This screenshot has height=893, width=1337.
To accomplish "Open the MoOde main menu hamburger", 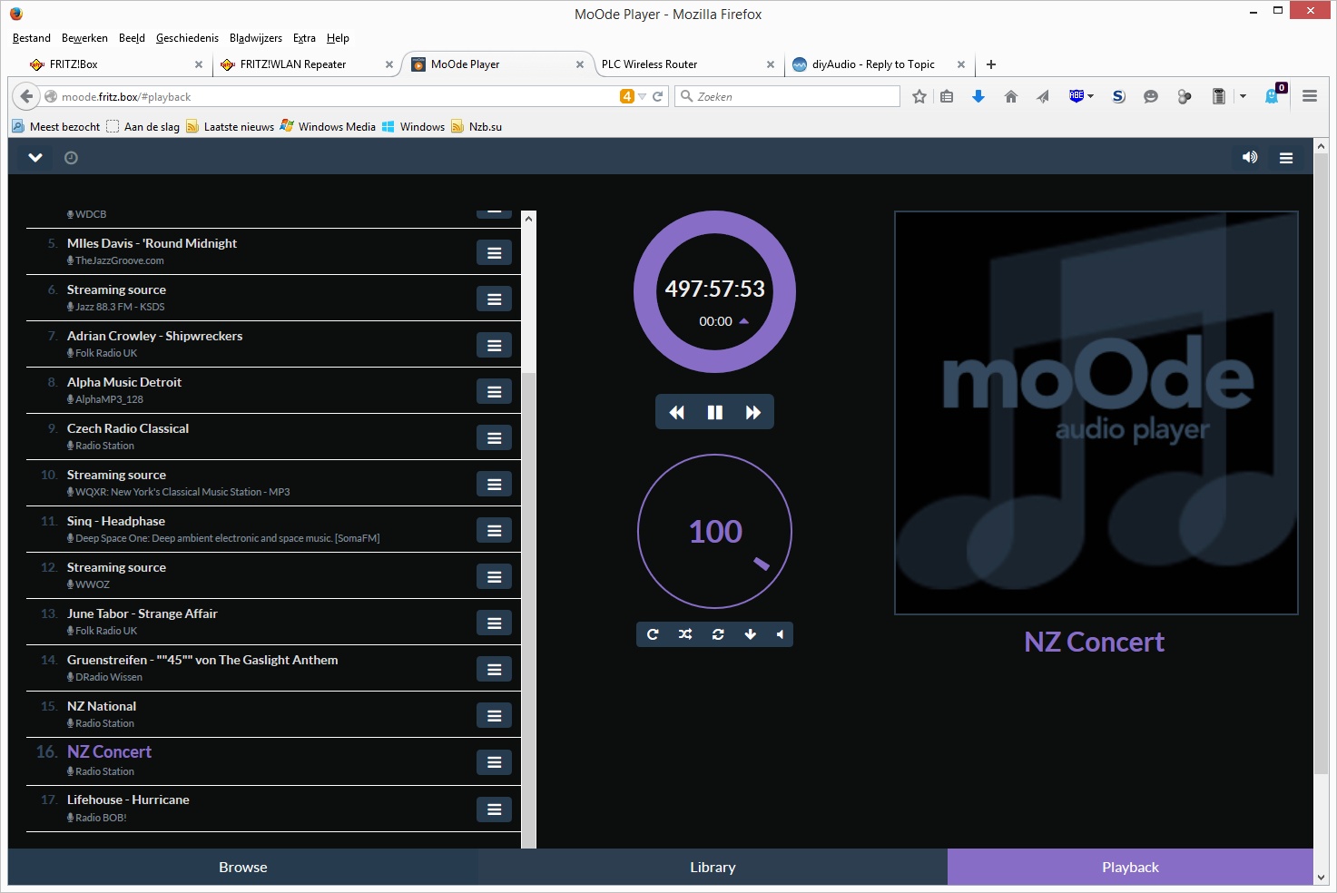I will (x=1286, y=158).
